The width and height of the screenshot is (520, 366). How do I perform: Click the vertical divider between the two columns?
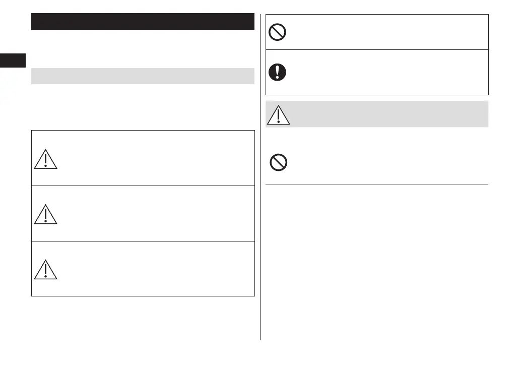click(x=260, y=202)
